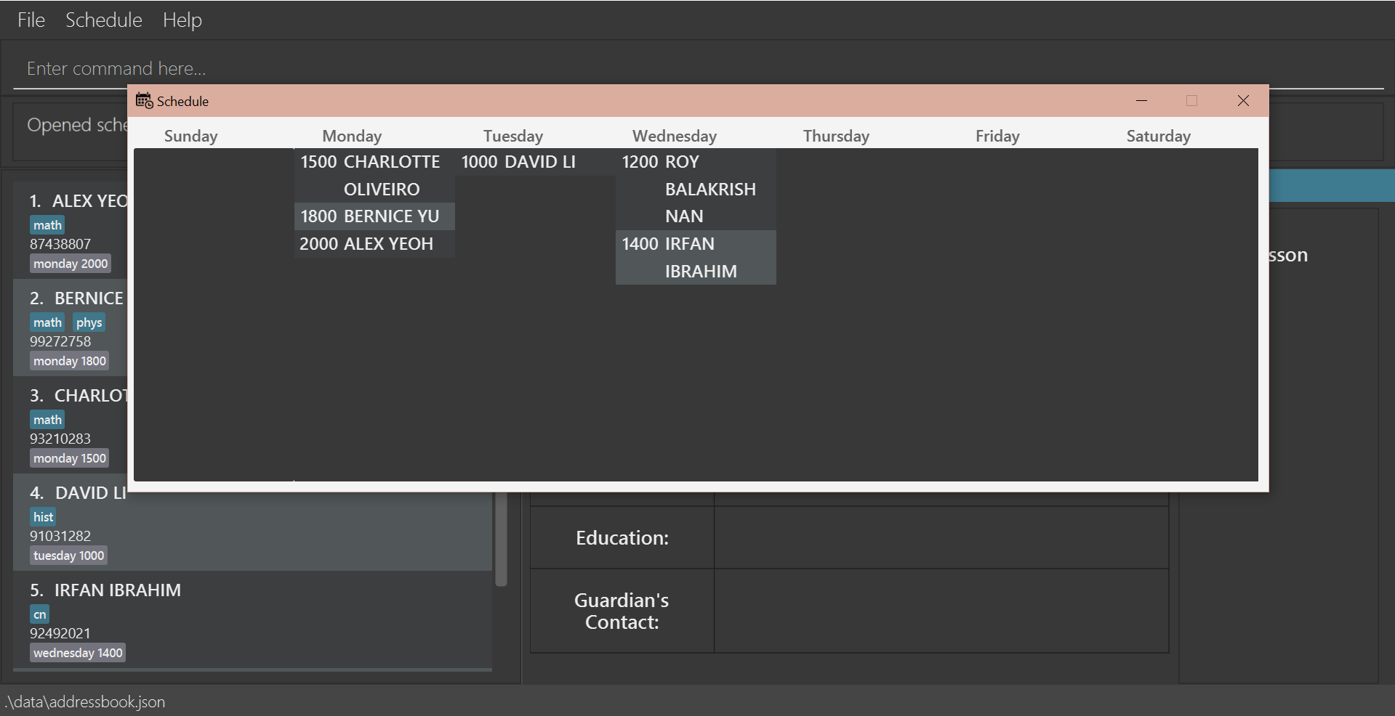Click the Wednesday column header

click(x=675, y=136)
